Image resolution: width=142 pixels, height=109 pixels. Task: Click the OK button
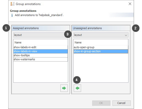(101, 103)
